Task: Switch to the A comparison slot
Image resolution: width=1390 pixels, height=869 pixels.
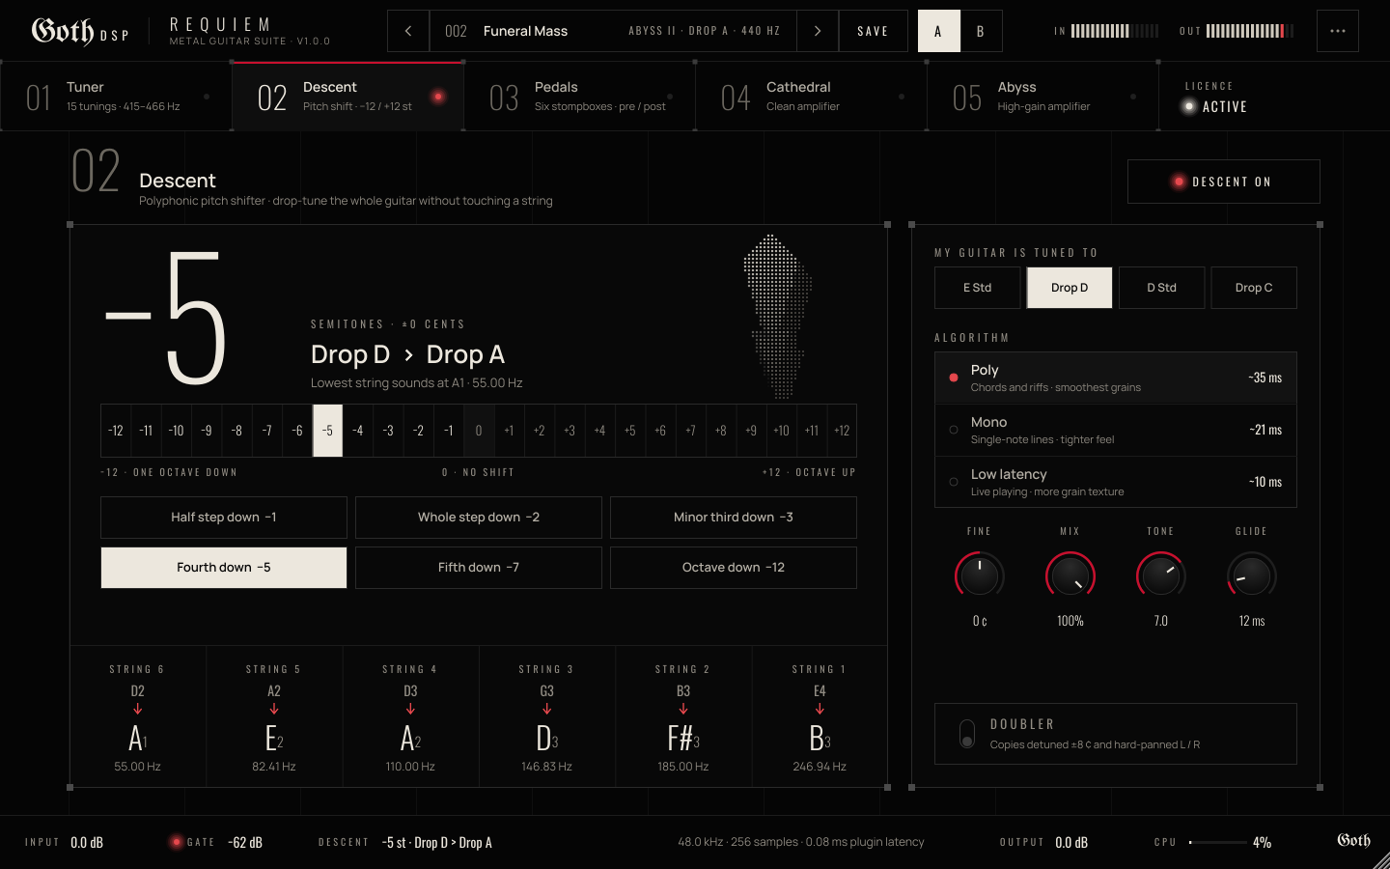Action: coord(938,31)
